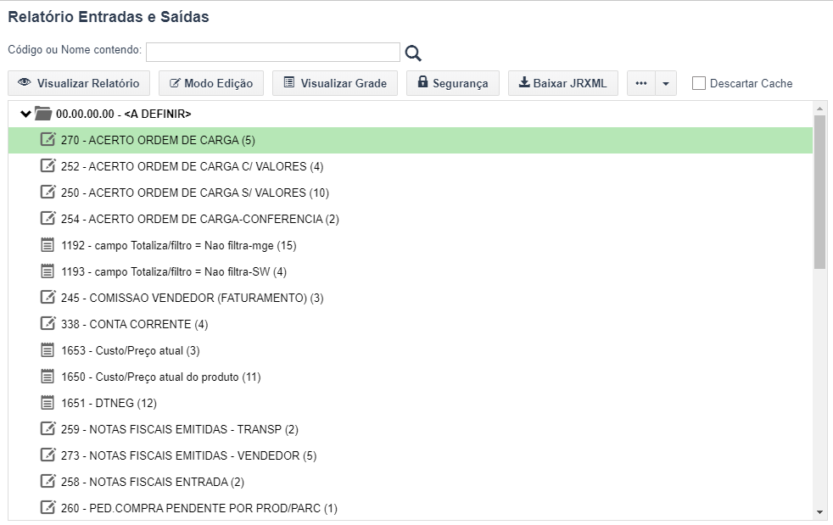Open the dropdown arrow next to the ellipsis button
The image size is (833, 525).
click(666, 83)
